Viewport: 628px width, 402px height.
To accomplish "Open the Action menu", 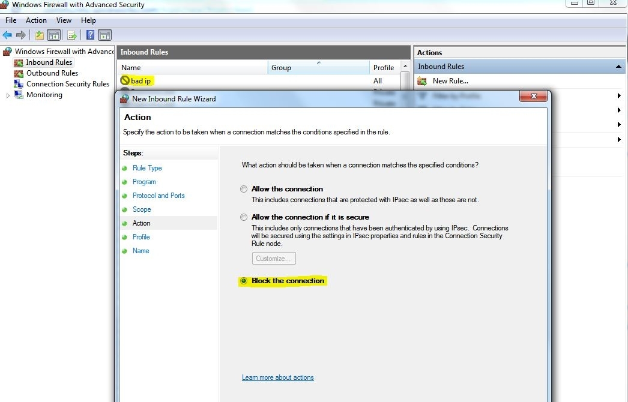I will pyautogui.click(x=37, y=20).
